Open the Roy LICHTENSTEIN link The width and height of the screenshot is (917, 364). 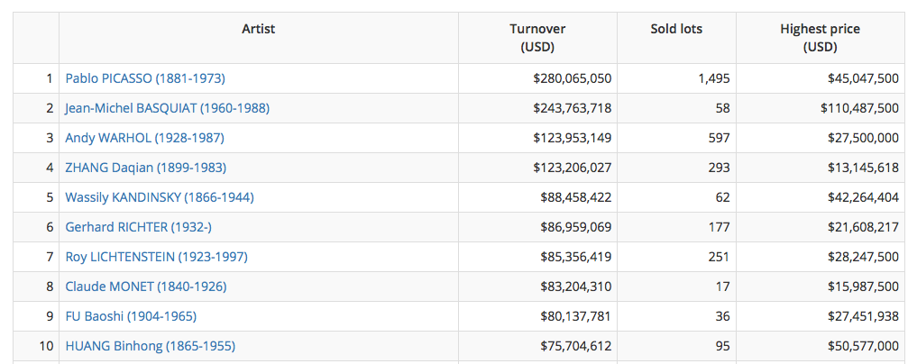click(x=156, y=257)
